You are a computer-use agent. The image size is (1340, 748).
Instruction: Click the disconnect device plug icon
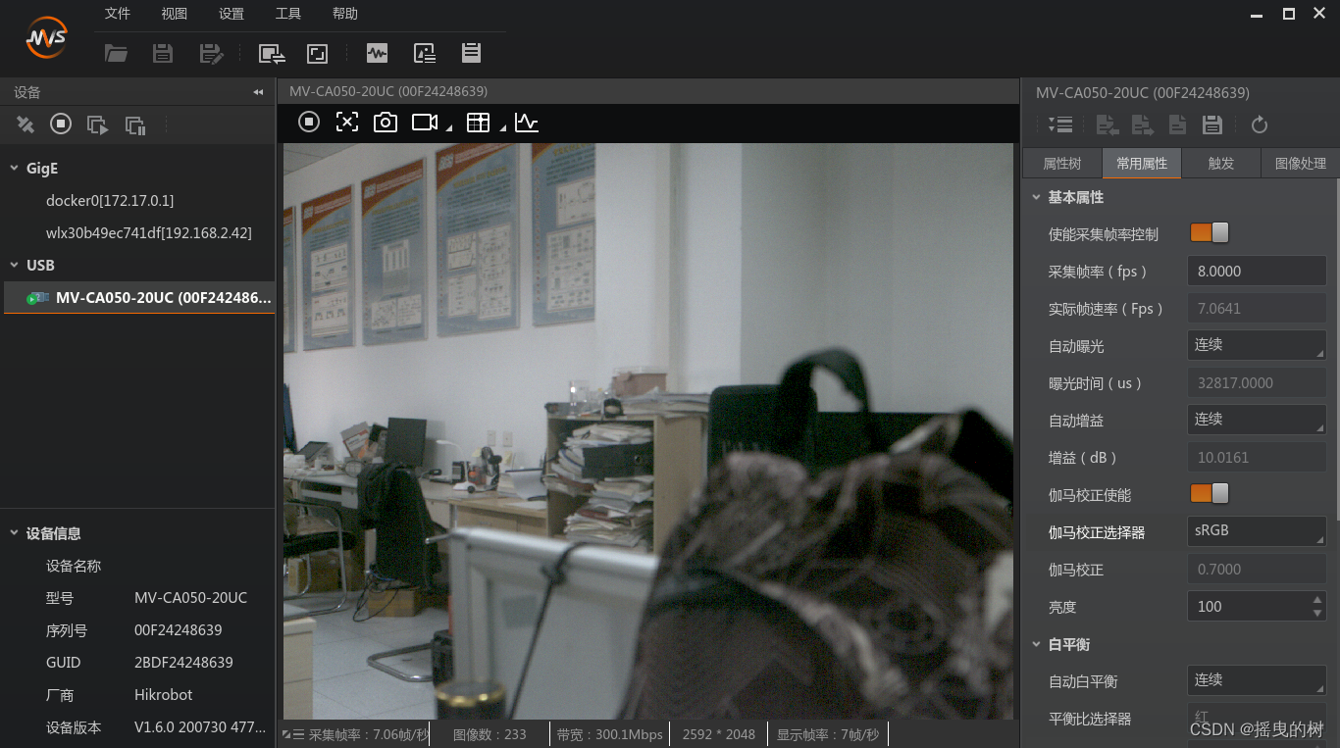pyautogui.click(x=26, y=125)
